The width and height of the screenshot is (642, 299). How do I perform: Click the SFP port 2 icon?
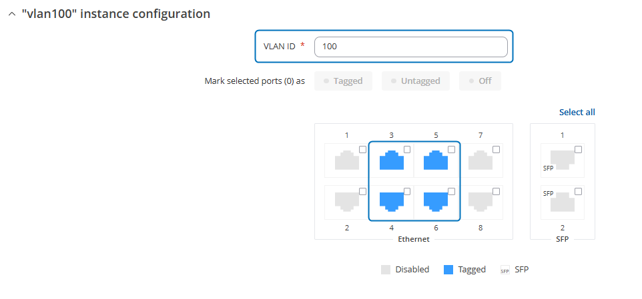(562, 202)
